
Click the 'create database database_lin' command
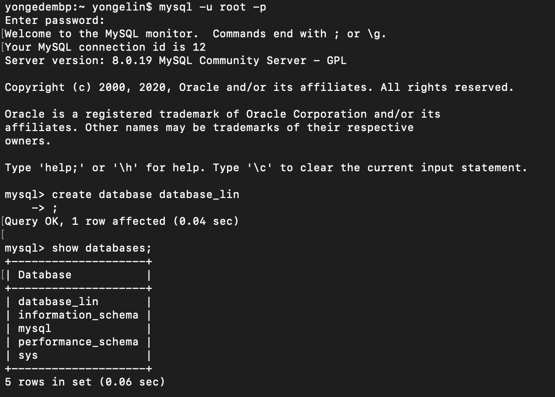point(145,195)
